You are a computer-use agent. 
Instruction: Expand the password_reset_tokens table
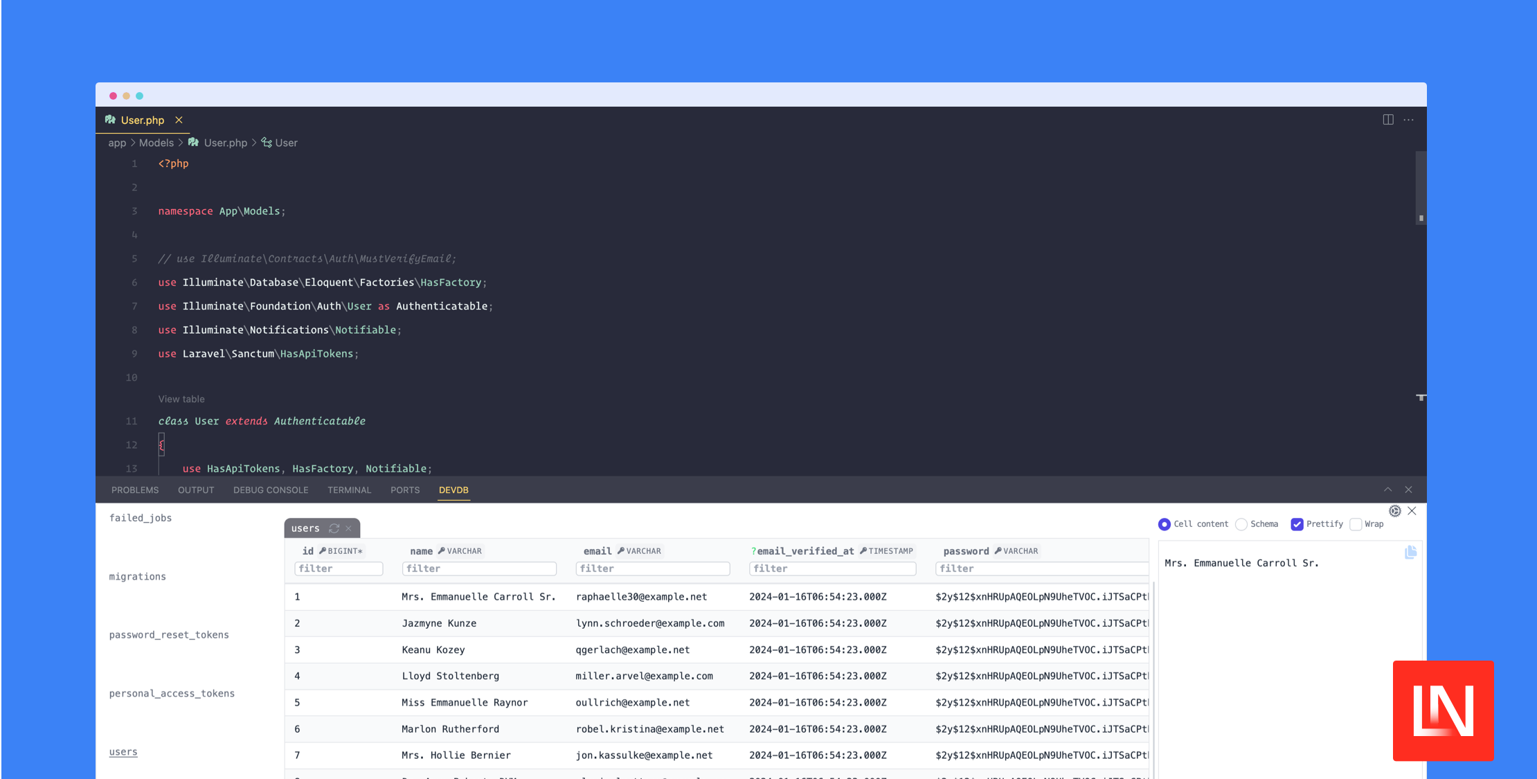click(169, 635)
